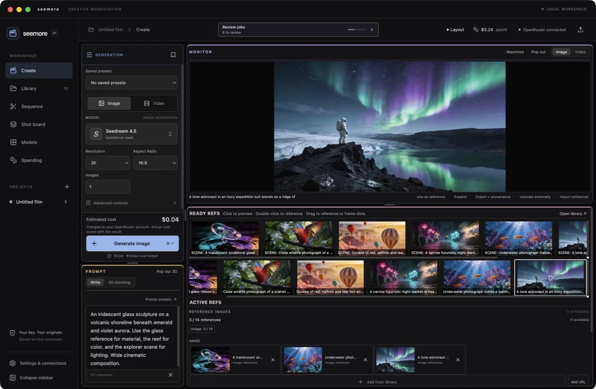Image resolution: width=596 pixels, height=389 pixels.
Task: Open the saved presets dropdown
Action: tap(131, 83)
